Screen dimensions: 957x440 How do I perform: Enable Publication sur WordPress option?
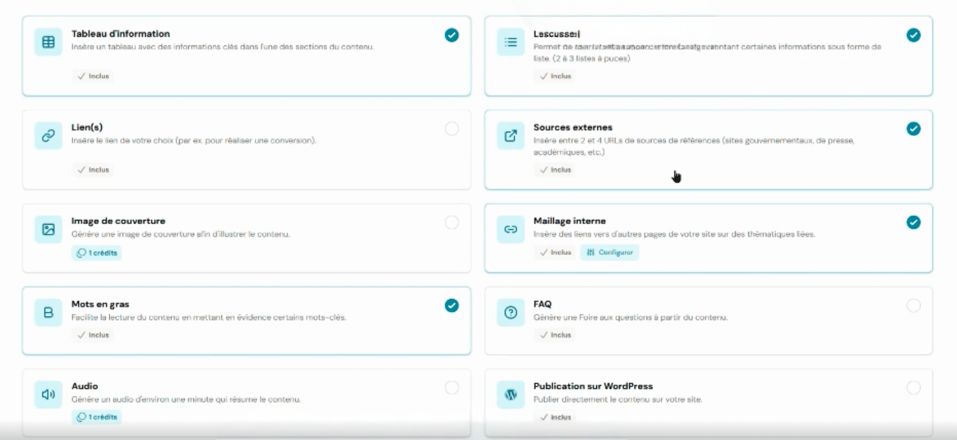[913, 387]
